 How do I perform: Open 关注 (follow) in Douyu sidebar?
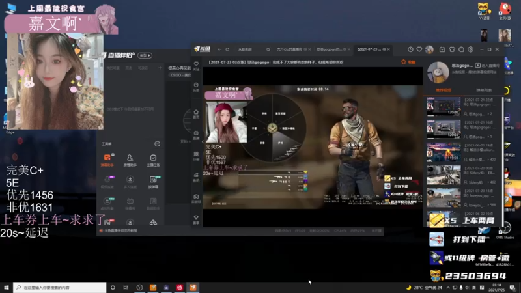click(197, 66)
